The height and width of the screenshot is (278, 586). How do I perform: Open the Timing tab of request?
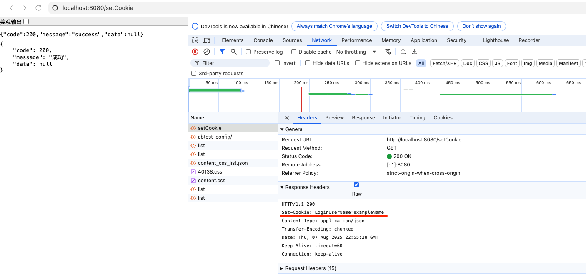(418, 118)
